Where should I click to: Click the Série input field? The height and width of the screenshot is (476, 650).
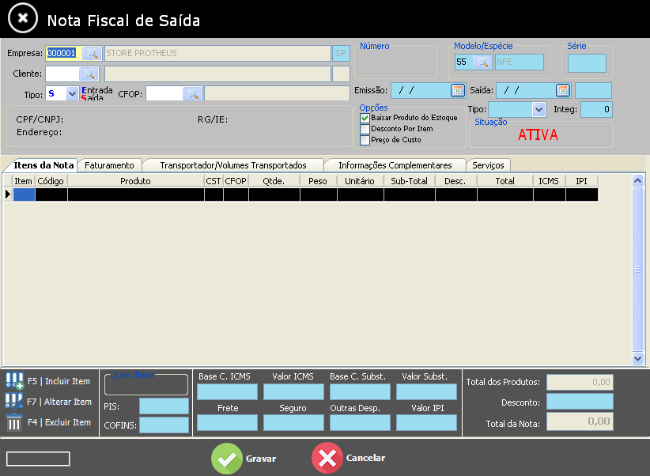tap(587, 63)
